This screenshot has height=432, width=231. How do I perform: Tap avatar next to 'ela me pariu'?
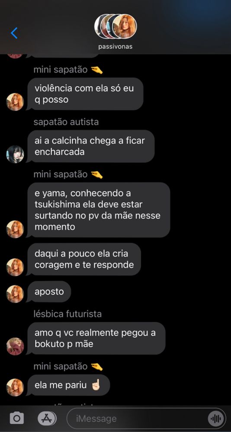point(15,388)
